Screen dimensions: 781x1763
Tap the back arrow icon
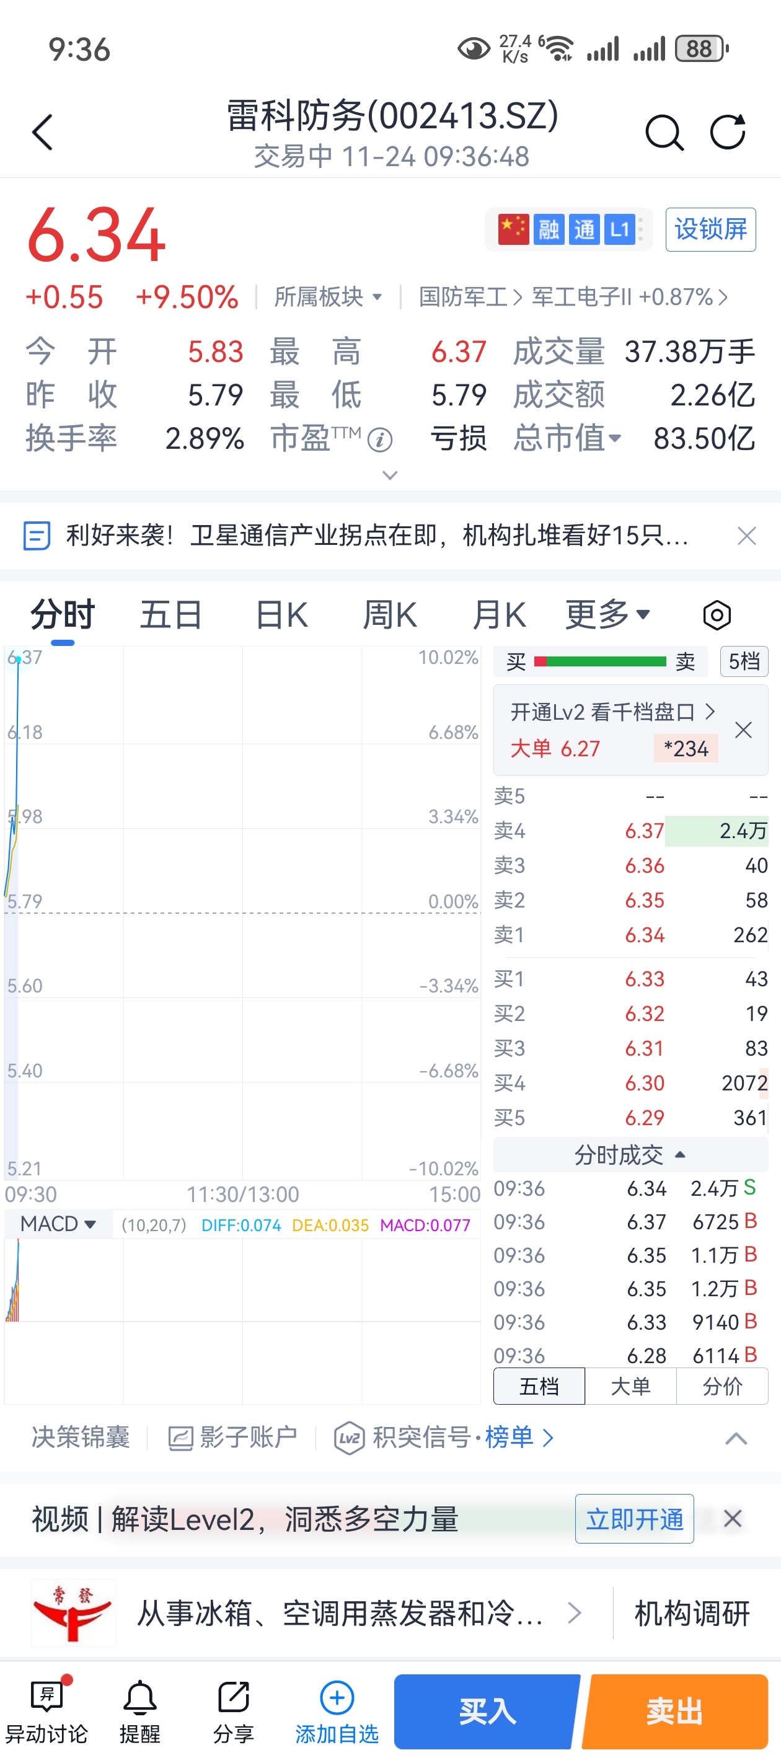click(42, 132)
